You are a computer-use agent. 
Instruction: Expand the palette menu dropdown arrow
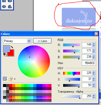(x=15, y=79)
